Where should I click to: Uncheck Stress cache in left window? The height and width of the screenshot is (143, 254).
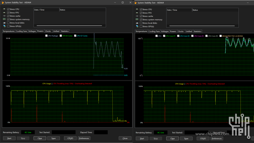8,16
